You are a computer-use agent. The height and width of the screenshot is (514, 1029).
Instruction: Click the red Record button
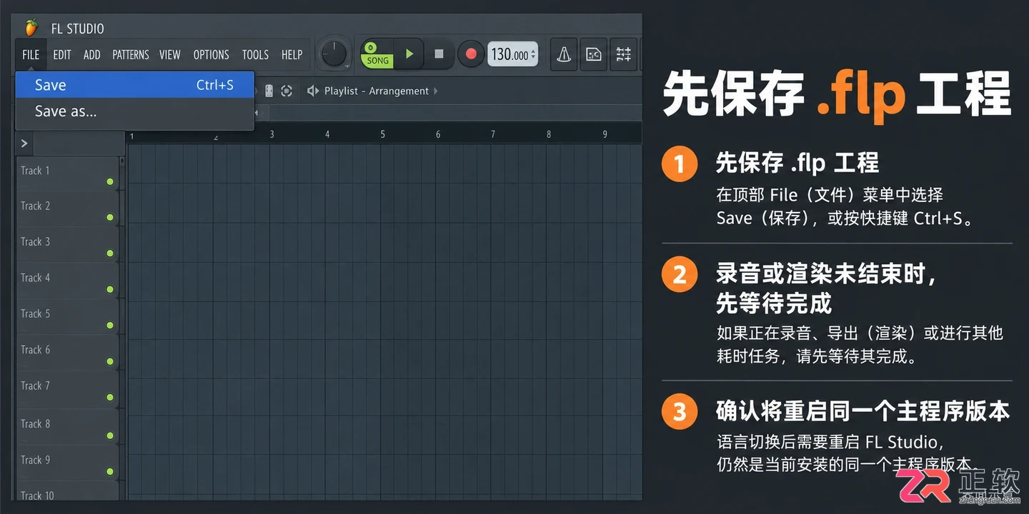tap(471, 54)
